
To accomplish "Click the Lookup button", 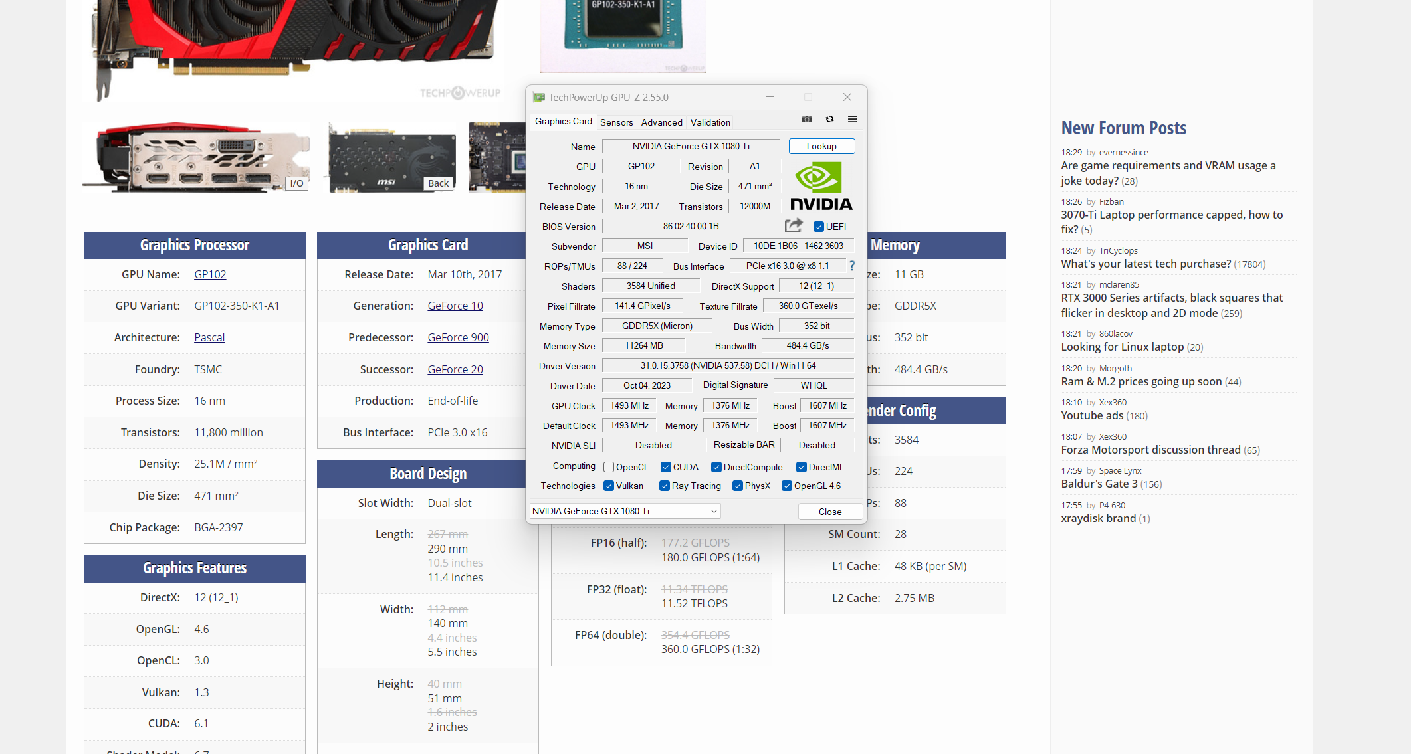I will click(x=821, y=146).
